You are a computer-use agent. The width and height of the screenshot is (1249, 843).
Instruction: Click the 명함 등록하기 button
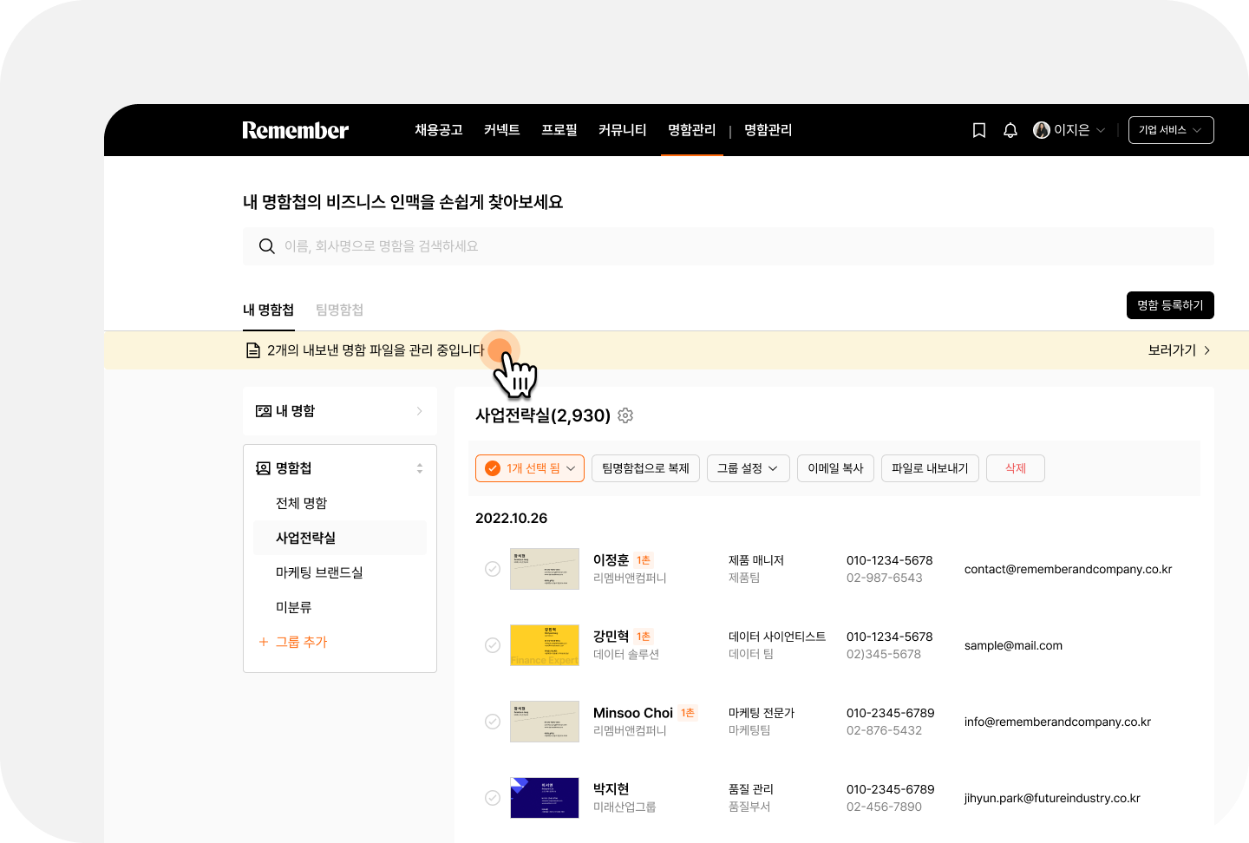pos(1170,305)
